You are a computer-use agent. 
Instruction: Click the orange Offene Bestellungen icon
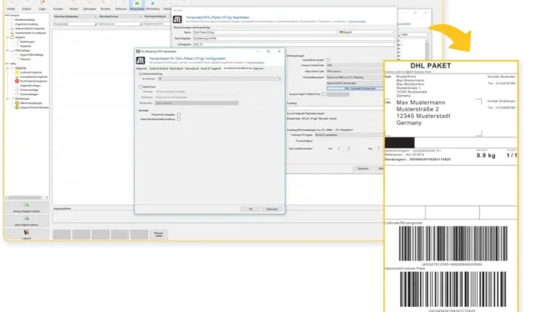[16, 103]
